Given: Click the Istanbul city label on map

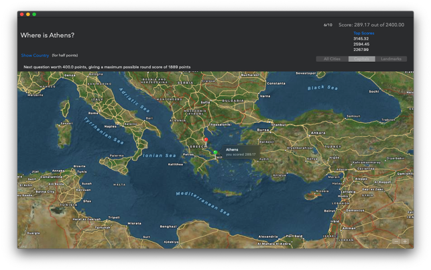Looking at the screenshot, I should click(278, 125).
